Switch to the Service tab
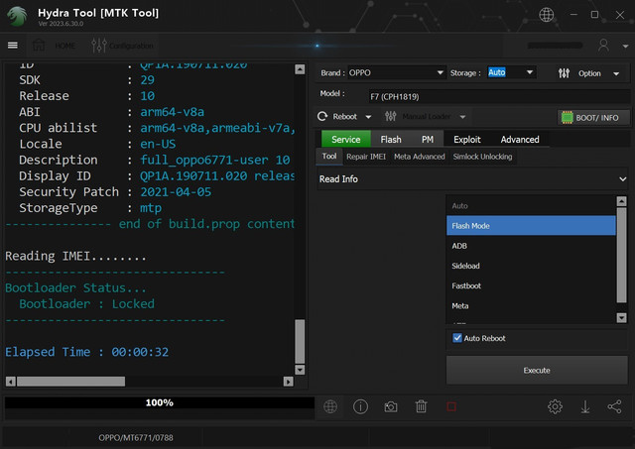 [x=346, y=139]
